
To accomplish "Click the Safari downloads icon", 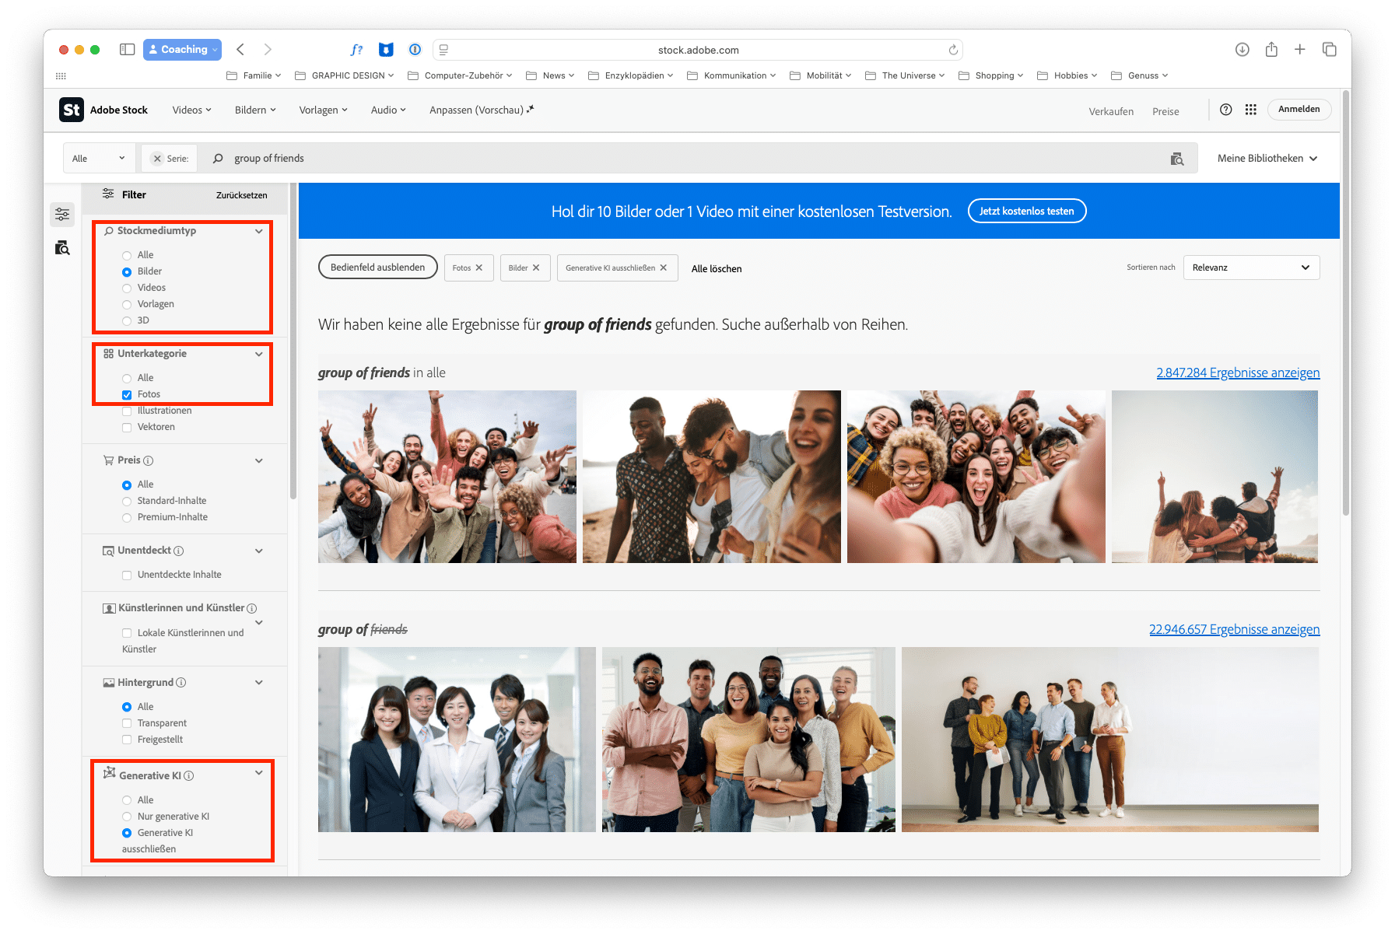I will point(1242,49).
